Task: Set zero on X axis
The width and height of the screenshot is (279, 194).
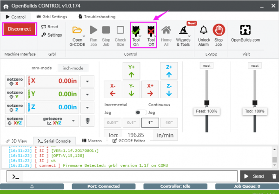Action: [15, 81]
